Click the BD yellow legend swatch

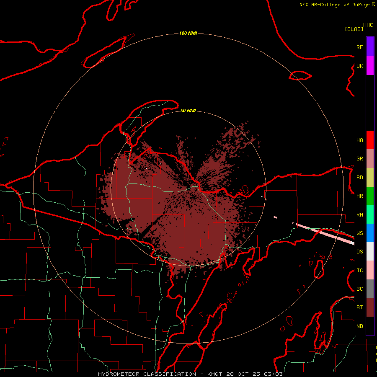(370, 178)
